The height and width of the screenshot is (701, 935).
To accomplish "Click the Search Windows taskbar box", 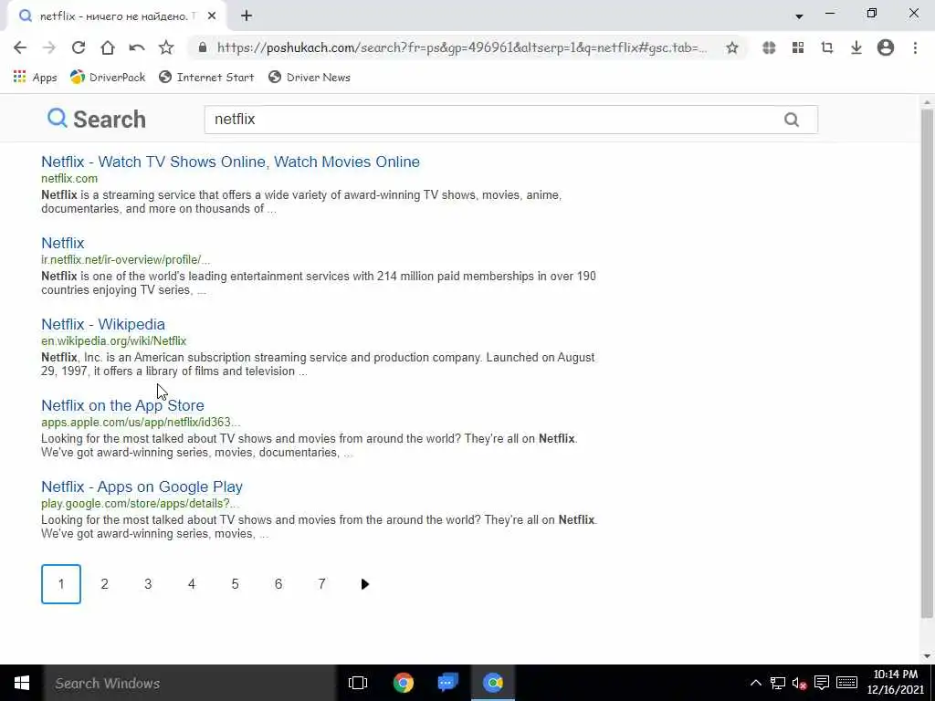I will click(x=190, y=683).
